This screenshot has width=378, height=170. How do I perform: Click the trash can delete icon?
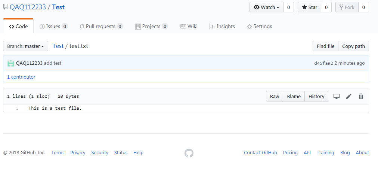pyautogui.click(x=361, y=96)
